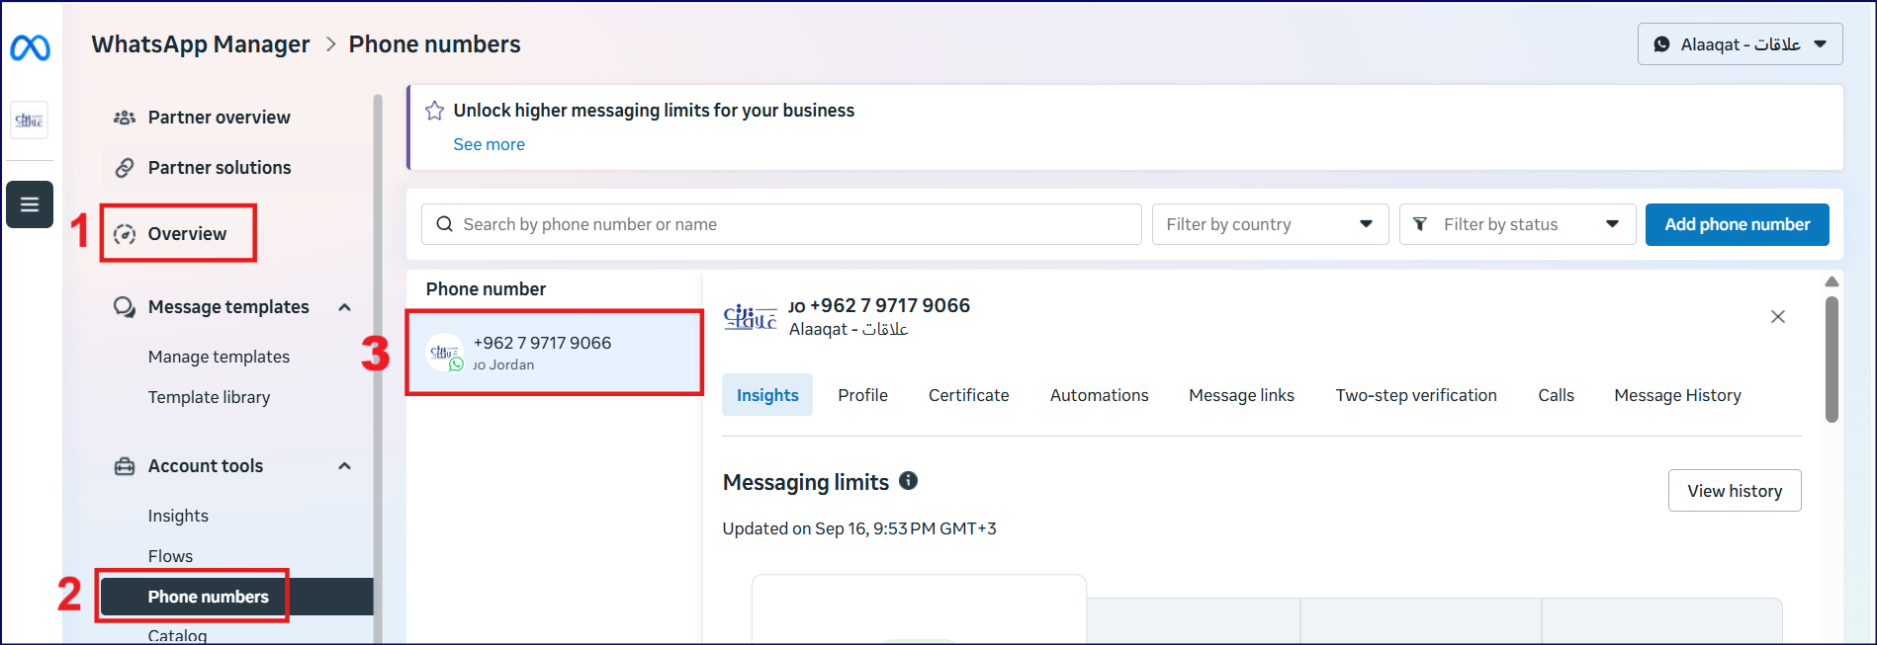
Task: Click the WhatsApp icon in account selector
Action: [x=1662, y=44]
